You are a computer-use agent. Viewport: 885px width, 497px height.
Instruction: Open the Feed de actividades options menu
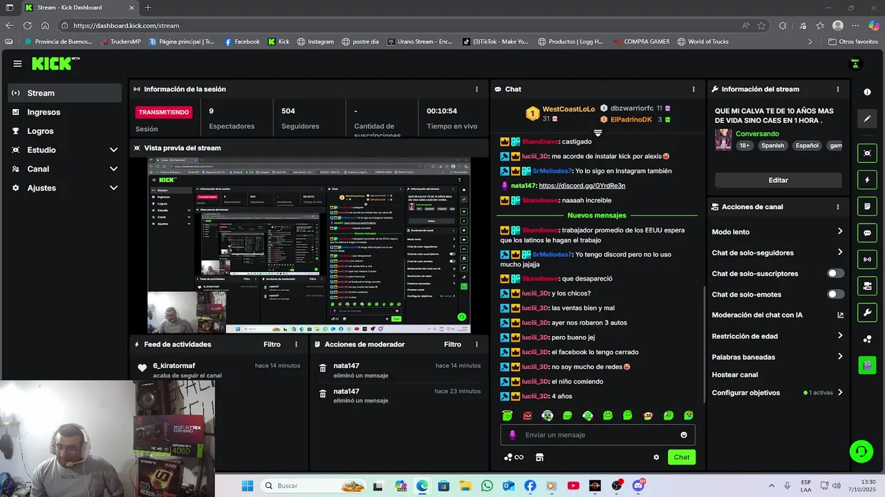(x=297, y=344)
